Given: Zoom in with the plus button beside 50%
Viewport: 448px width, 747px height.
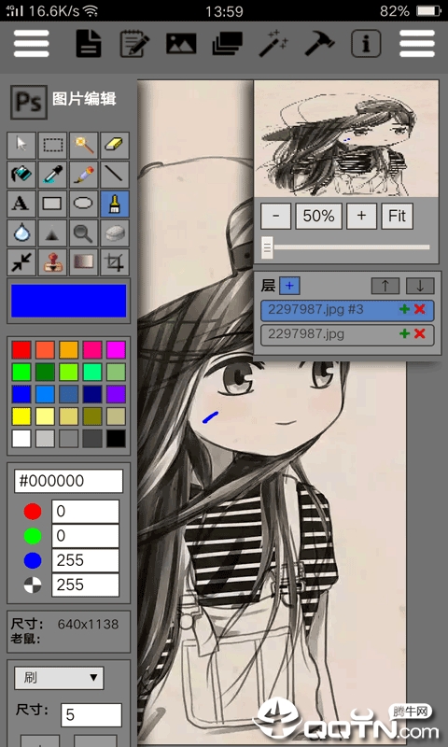Looking at the screenshot, I should pos(361,217).
